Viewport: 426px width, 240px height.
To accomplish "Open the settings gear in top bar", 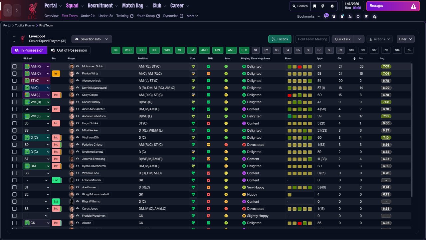I will pyautogui.click(x=332, y=6).
